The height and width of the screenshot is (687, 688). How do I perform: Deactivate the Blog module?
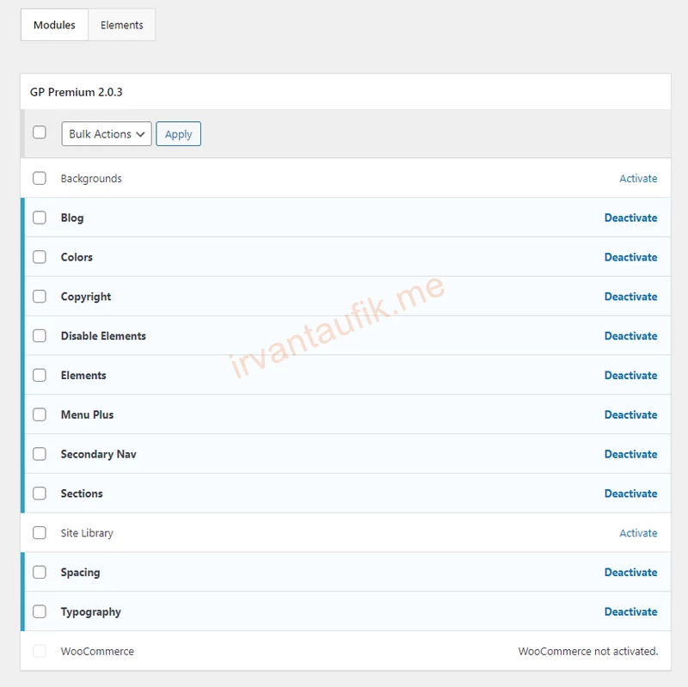(x=630, y=218)
